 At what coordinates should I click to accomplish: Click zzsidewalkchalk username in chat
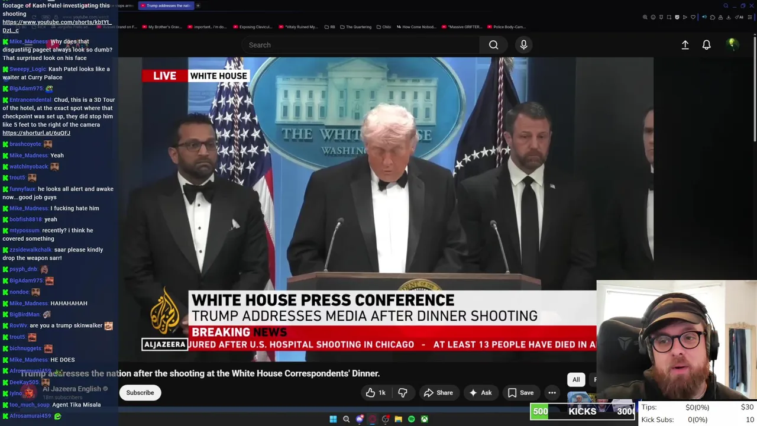[30, 250]
